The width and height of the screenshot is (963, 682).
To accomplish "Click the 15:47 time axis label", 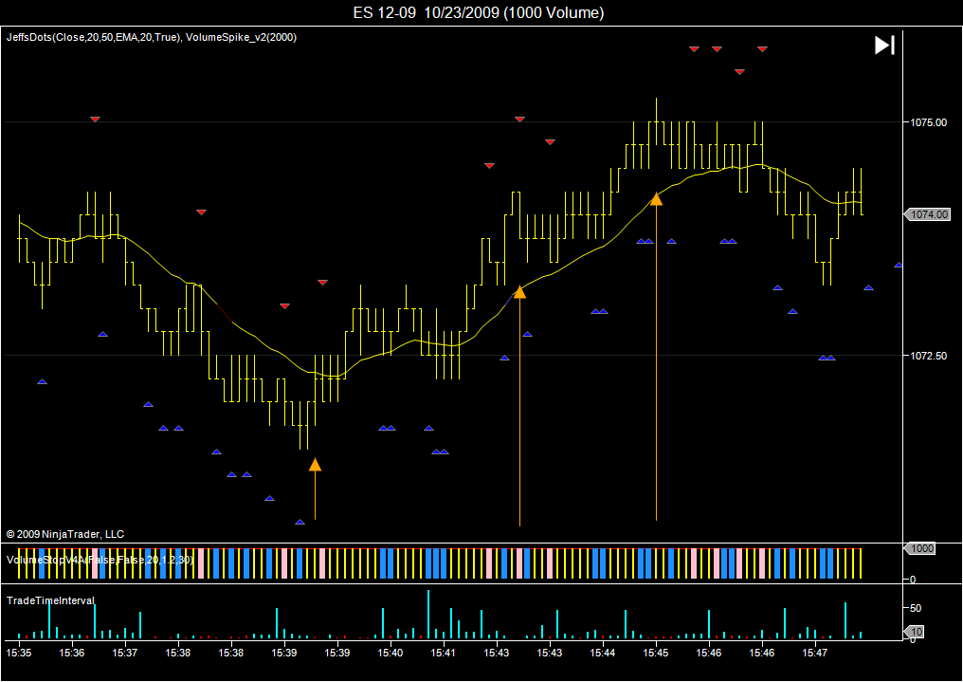I will (x=814, y=653).
